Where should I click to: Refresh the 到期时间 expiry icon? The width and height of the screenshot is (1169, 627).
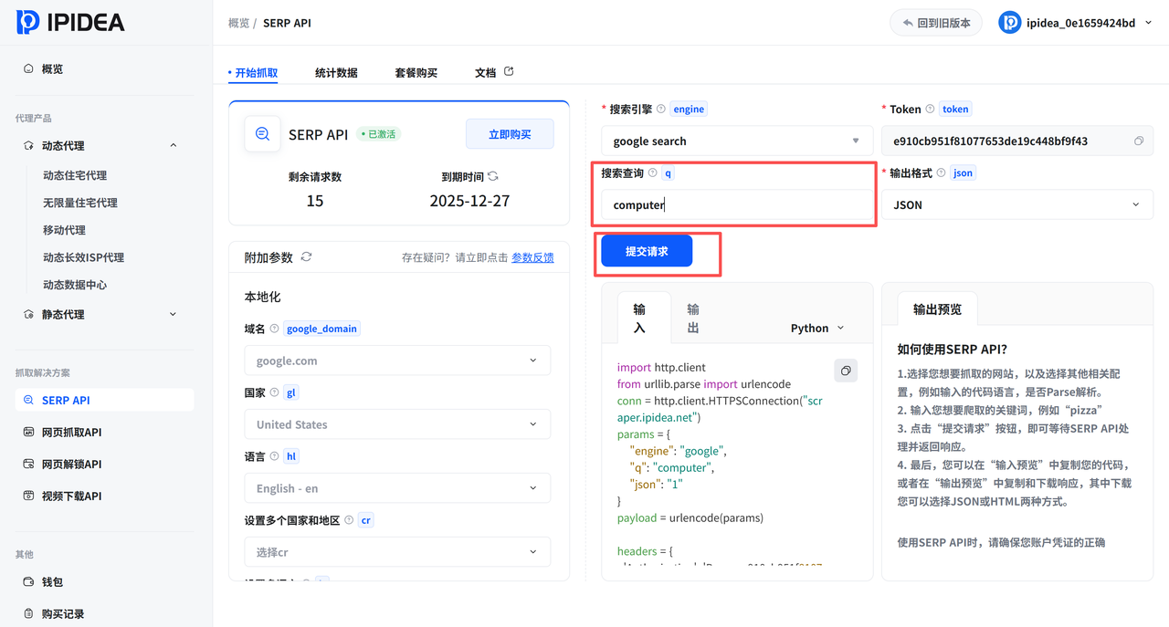pos(493,176)
